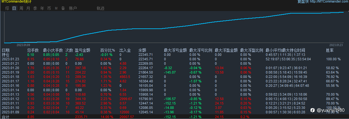349x119 pixels.
Task: Click the 次数 column header
Action: coord(69,51)
